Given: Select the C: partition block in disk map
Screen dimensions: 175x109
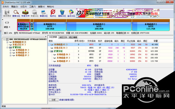Looking at the screenshot, I should click(x=24, y=25).
